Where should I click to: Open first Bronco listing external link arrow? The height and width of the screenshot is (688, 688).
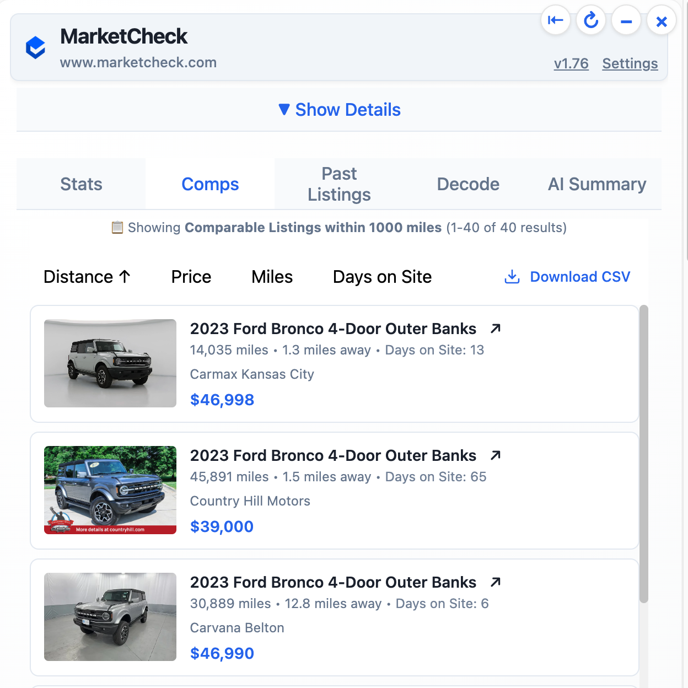[496, 329]
